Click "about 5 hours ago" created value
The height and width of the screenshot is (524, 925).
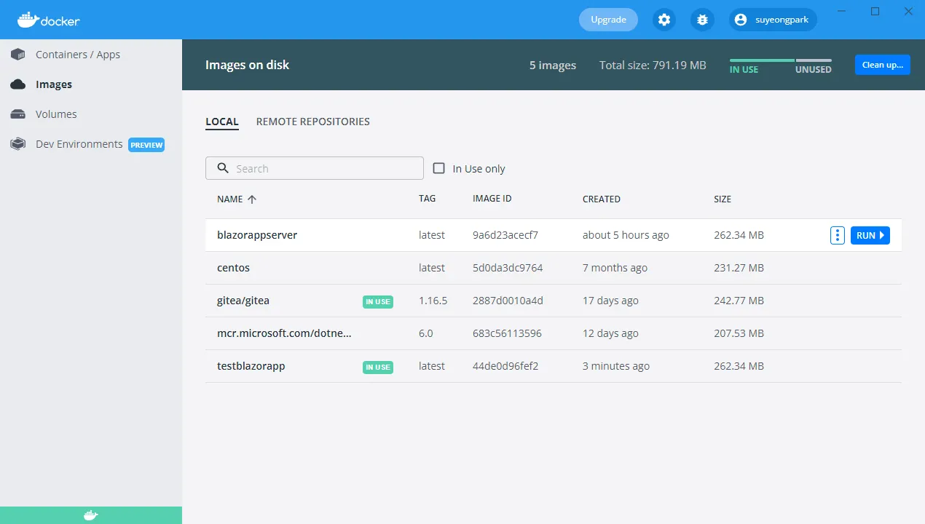coord(626,235)
